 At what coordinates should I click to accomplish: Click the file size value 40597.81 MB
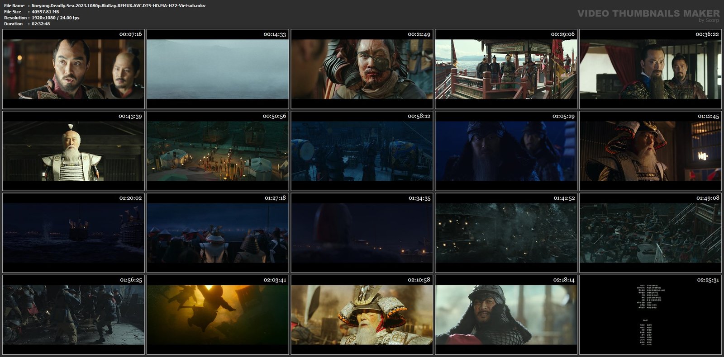[45, 12]
